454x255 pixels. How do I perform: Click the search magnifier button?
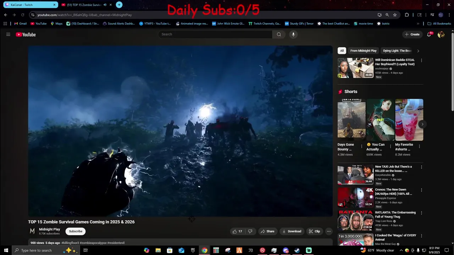click(279, 34)
